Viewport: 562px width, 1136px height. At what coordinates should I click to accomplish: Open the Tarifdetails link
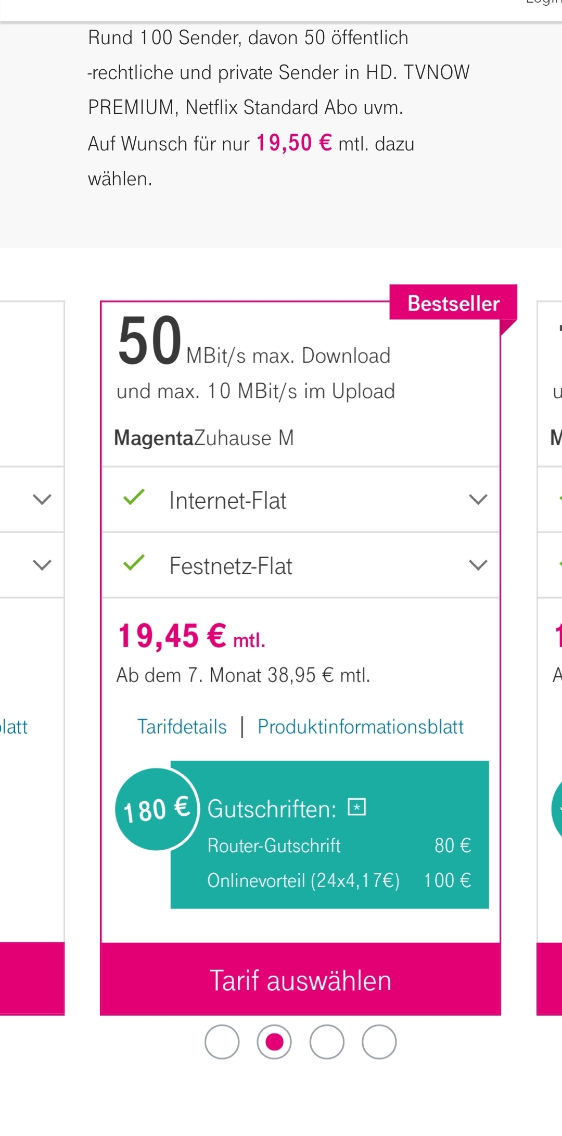pyautogui.click(x=182, y=727)
